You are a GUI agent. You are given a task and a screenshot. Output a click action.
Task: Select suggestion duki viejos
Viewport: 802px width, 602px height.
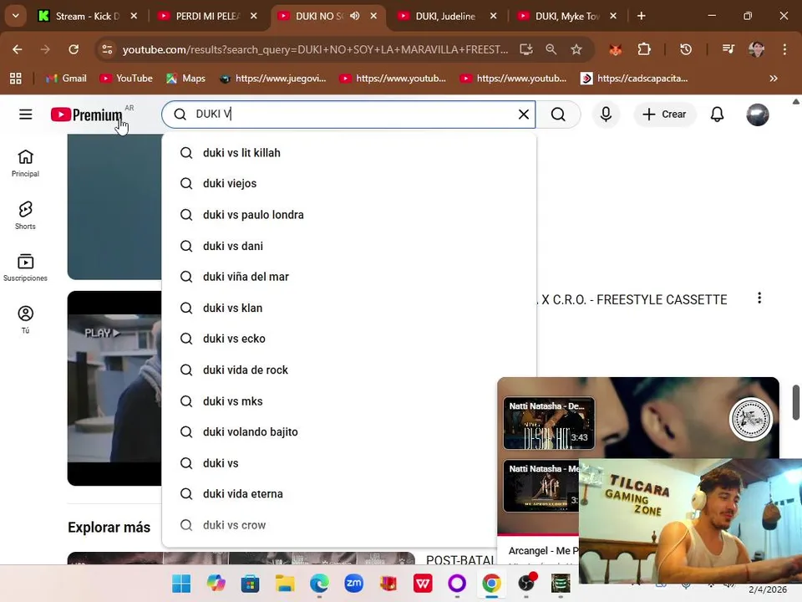pyautogui.click(x=349, y=183)
